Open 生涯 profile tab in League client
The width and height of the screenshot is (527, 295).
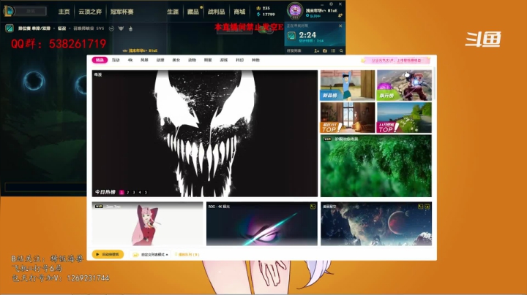[x=173, y=12]
